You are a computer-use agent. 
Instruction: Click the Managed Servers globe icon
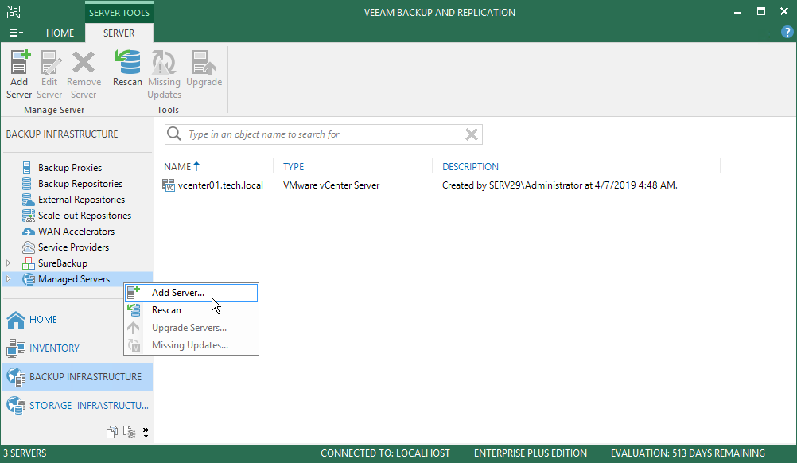(29, 279)
